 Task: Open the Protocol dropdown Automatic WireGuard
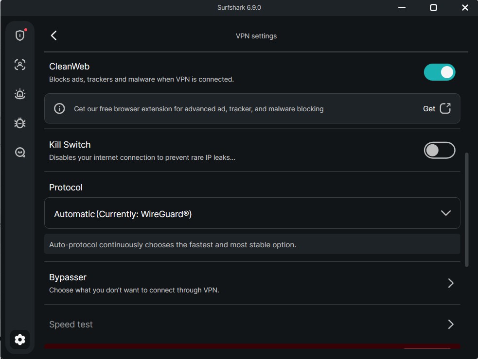pos(252,213)
